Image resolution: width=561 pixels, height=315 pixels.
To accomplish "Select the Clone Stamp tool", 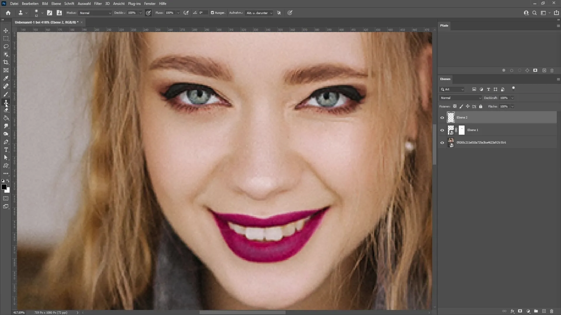I will pyautogui.click(x=6, y=102).
